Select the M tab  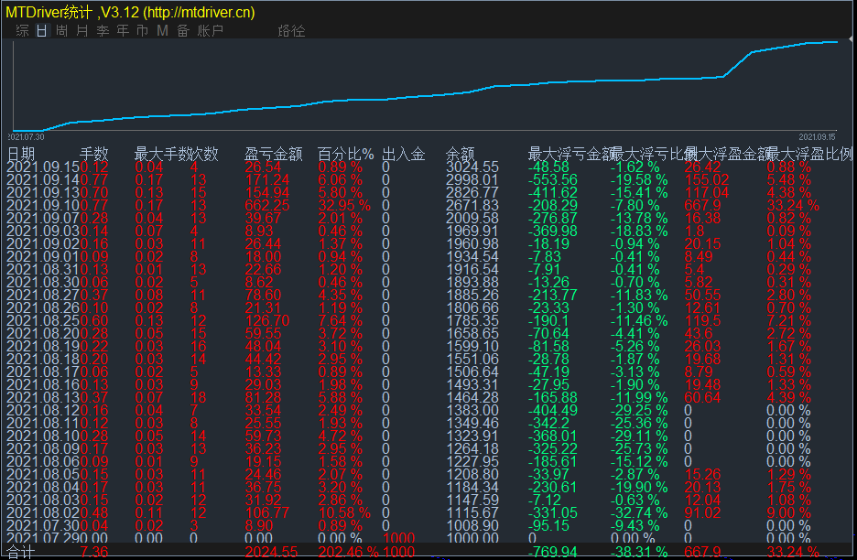(x=162, y=30)
